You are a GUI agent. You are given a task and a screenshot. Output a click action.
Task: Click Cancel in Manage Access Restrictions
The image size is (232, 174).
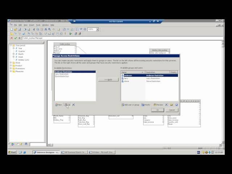tap(171, 110)
